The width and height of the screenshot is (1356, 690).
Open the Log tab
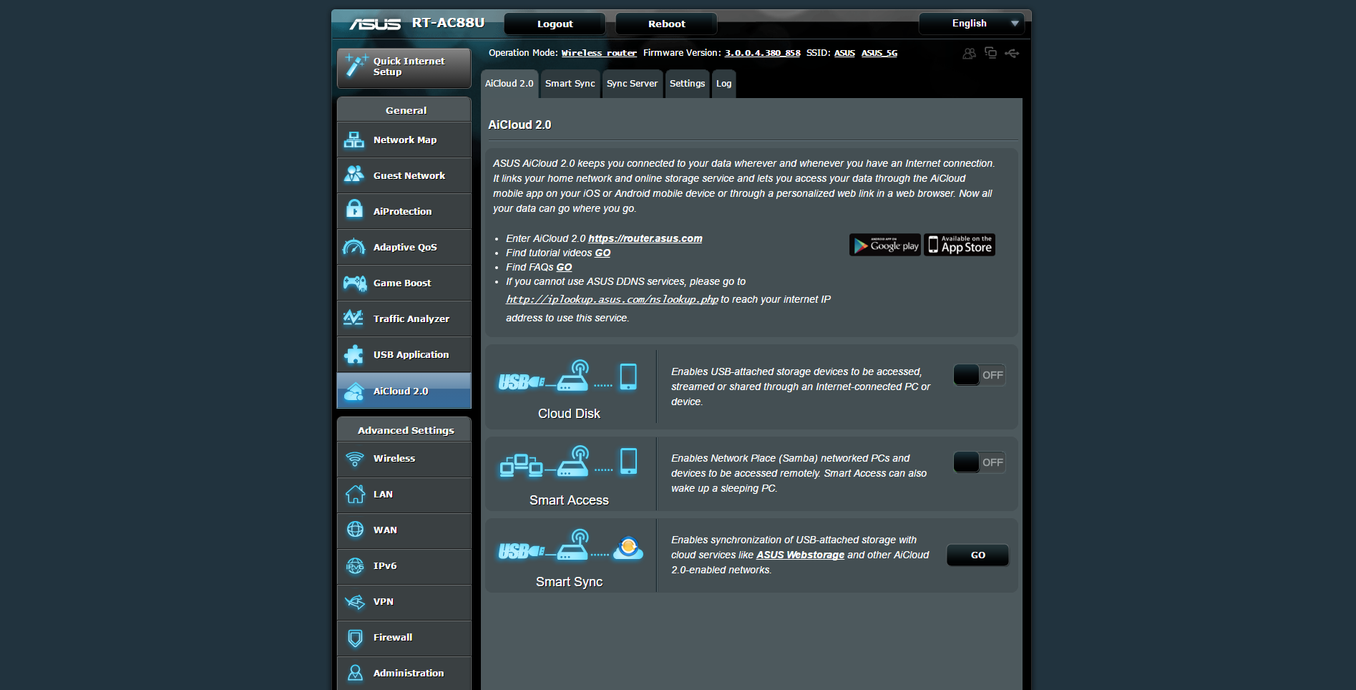tap(724, 84)
